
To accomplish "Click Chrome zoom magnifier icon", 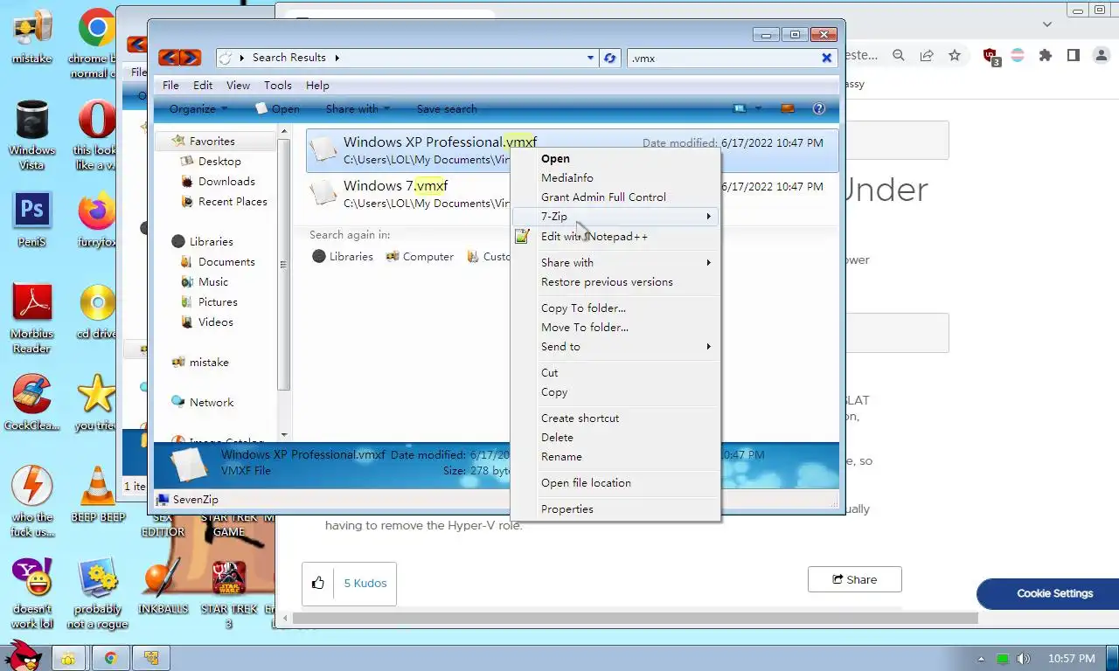I will point(898,55).
